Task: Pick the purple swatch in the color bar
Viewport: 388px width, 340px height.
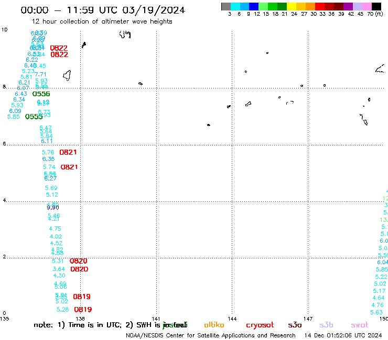Action: [348, 6]
